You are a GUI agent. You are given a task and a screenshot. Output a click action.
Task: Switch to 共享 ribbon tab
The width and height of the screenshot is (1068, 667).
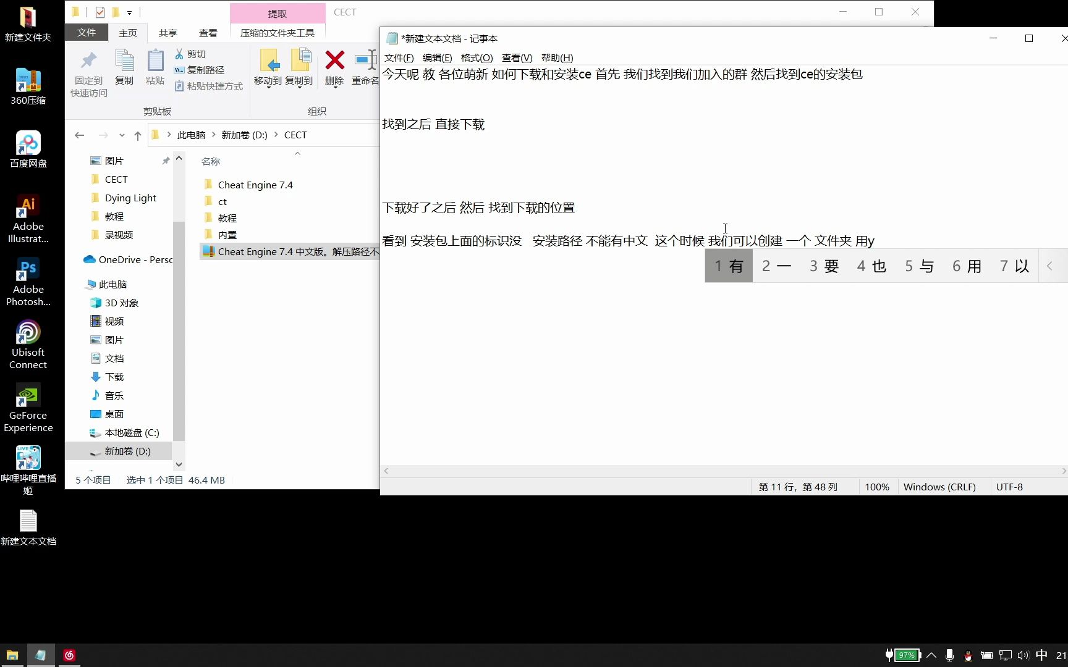168,33
